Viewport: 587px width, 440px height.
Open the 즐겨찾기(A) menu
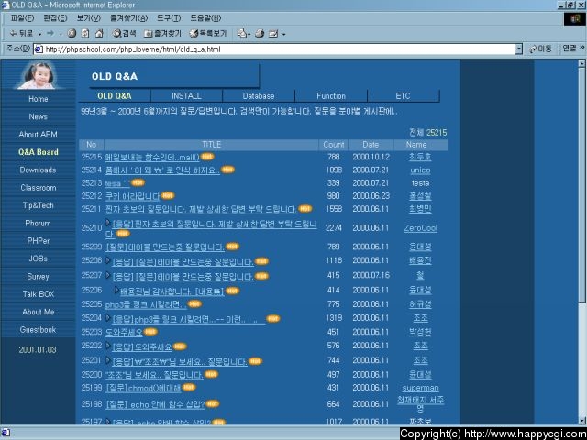point(128,18)
